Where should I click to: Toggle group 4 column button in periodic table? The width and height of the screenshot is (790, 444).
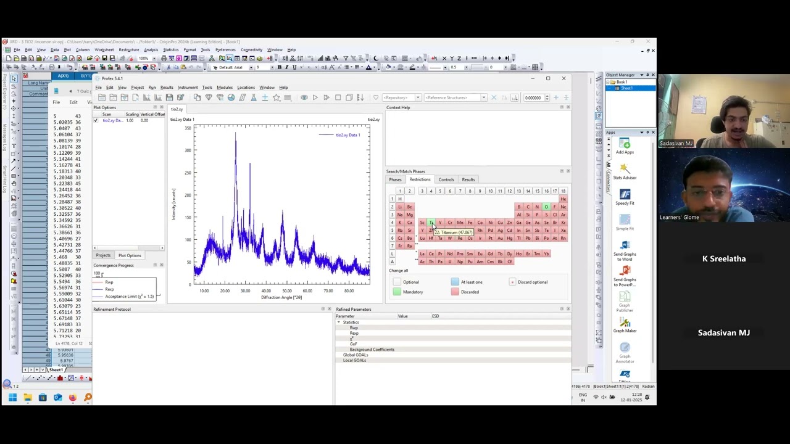[x=431, y=191]
